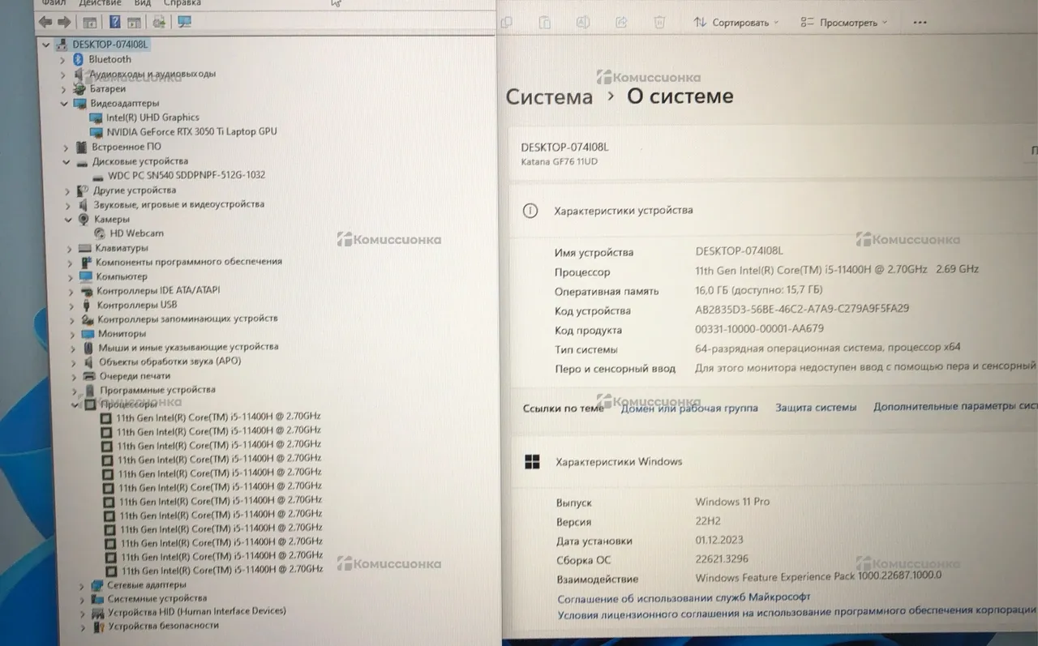Viewport: 1038px width, 646px height.
Task: Expand the Сетевые адаптеры category
Action: 82,585
